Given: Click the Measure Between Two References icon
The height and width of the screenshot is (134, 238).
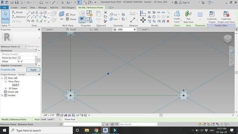Looking at the screenshot, I should pos(133,20).
